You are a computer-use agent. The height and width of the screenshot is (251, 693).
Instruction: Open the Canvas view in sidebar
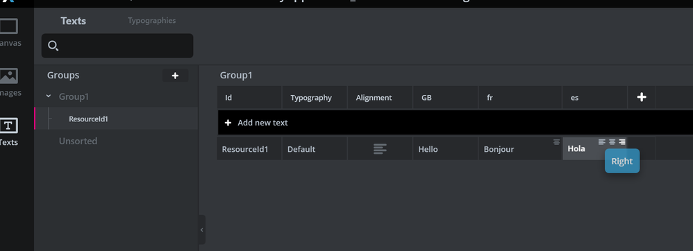tap(8, 32)
